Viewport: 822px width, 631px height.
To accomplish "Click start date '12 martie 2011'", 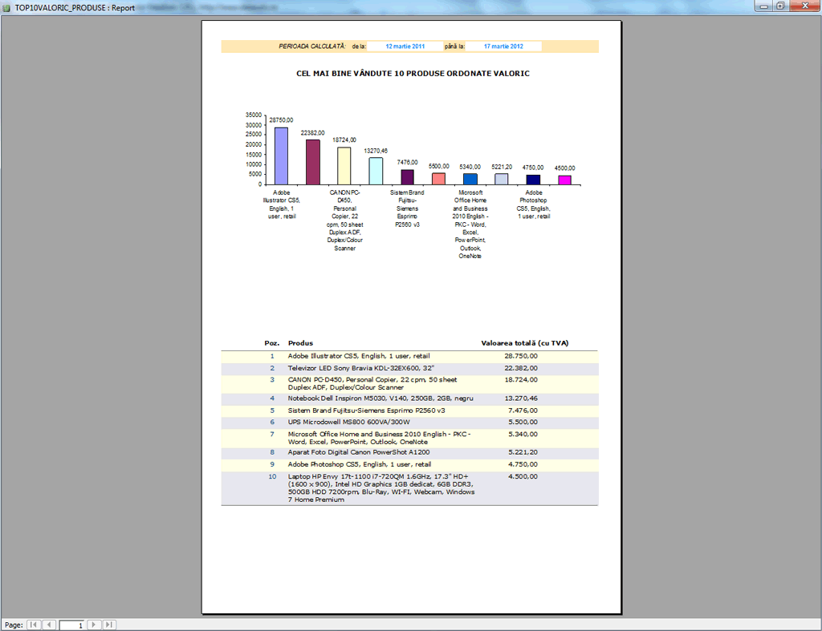I will (405, 47).
